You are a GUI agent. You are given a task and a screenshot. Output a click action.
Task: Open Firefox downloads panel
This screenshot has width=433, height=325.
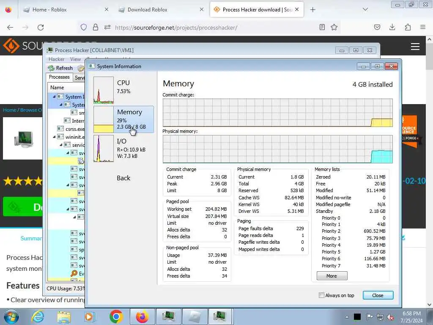tap(392, 27)
